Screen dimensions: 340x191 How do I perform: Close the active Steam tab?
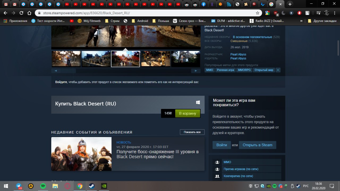280,4
